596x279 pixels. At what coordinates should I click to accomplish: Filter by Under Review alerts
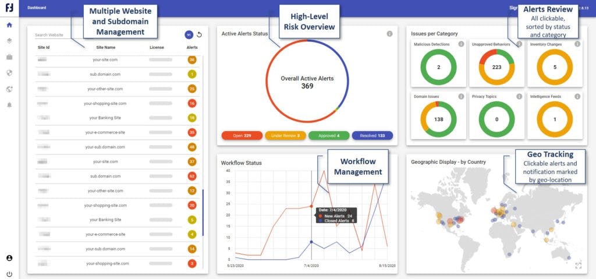point(285,136)
